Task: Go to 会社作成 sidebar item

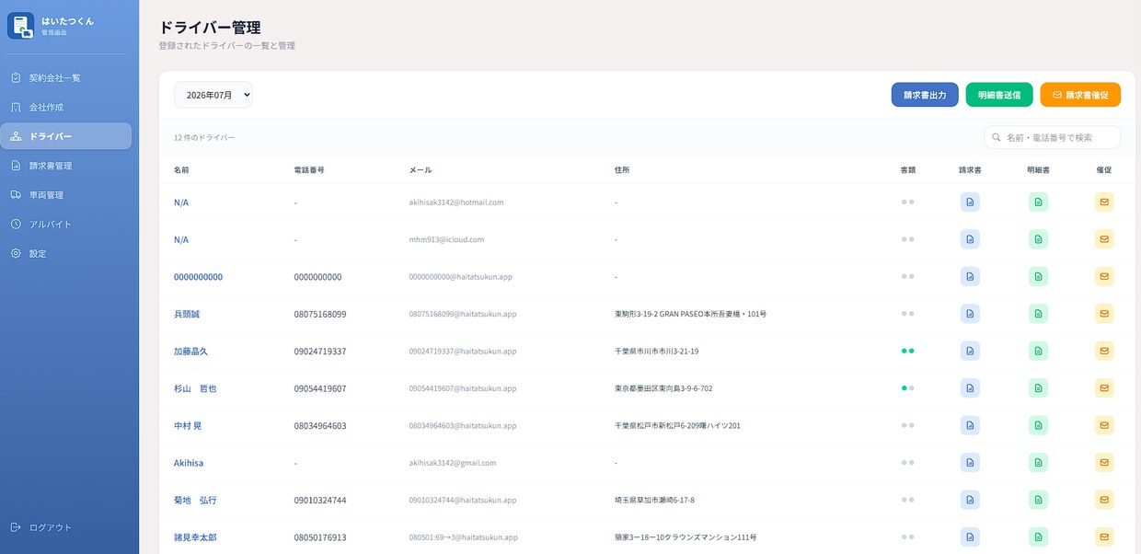Action: [x=65, y=107]
